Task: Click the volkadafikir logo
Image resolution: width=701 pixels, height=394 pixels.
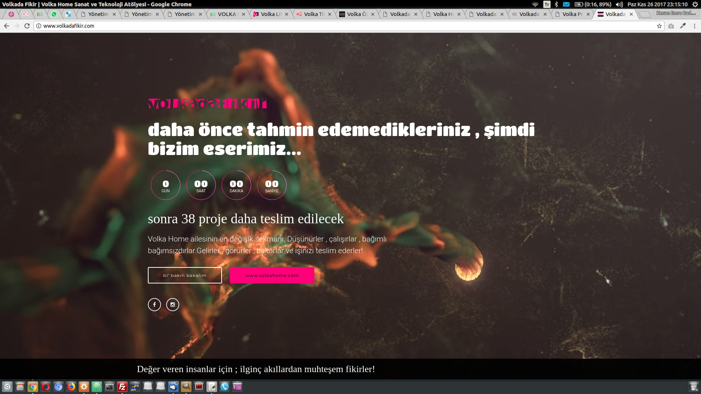Action: pyautogui.click(x=207, y=104)
